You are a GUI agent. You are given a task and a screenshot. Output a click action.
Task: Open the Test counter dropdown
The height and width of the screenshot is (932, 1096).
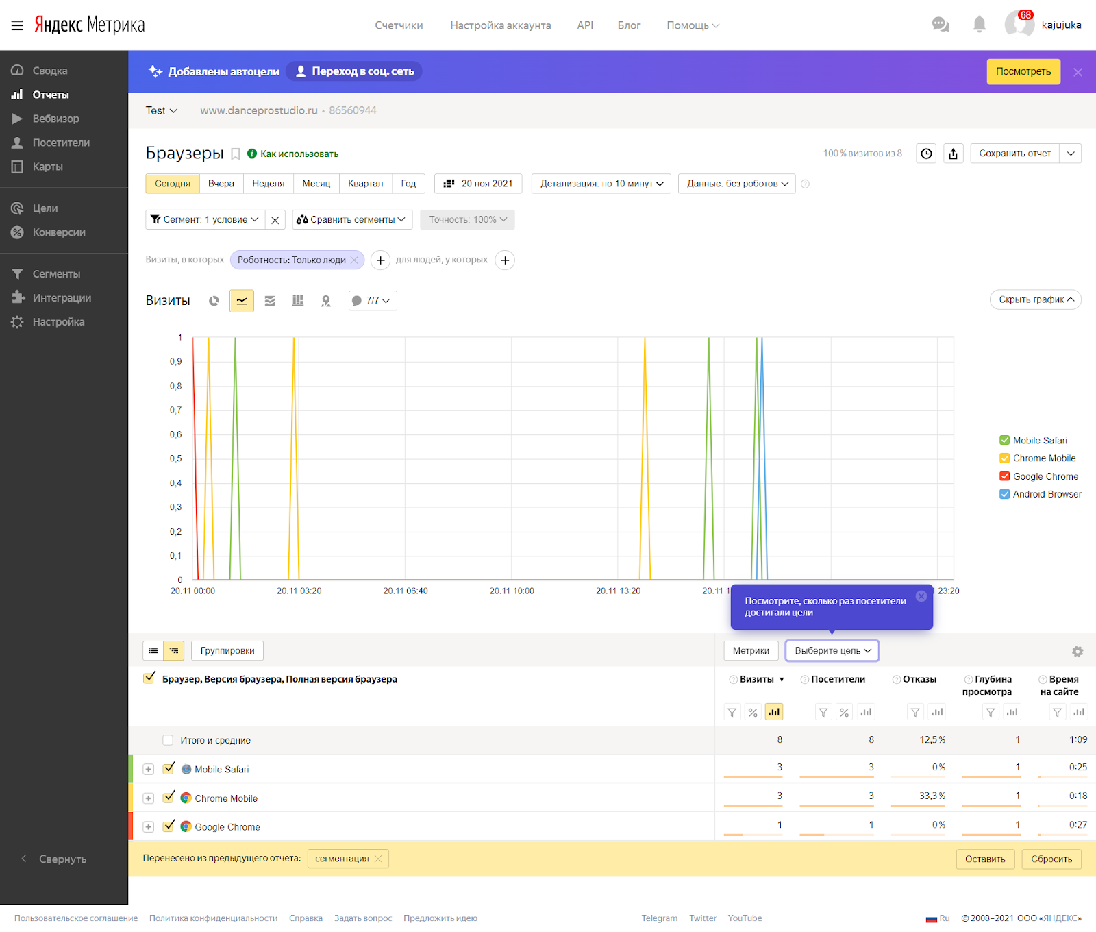pos(162,110)
